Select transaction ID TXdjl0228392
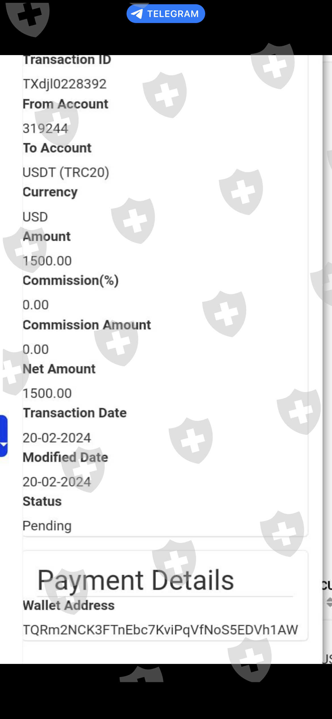 click(65, 84)
